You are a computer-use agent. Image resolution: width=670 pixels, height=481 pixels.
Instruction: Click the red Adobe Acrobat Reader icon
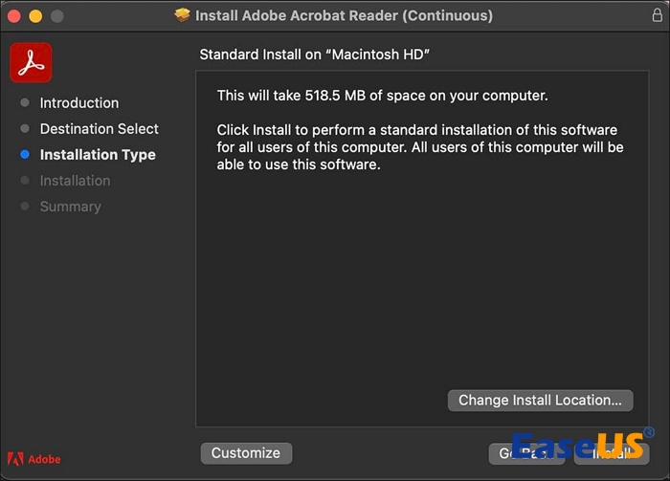coord(31,63)
